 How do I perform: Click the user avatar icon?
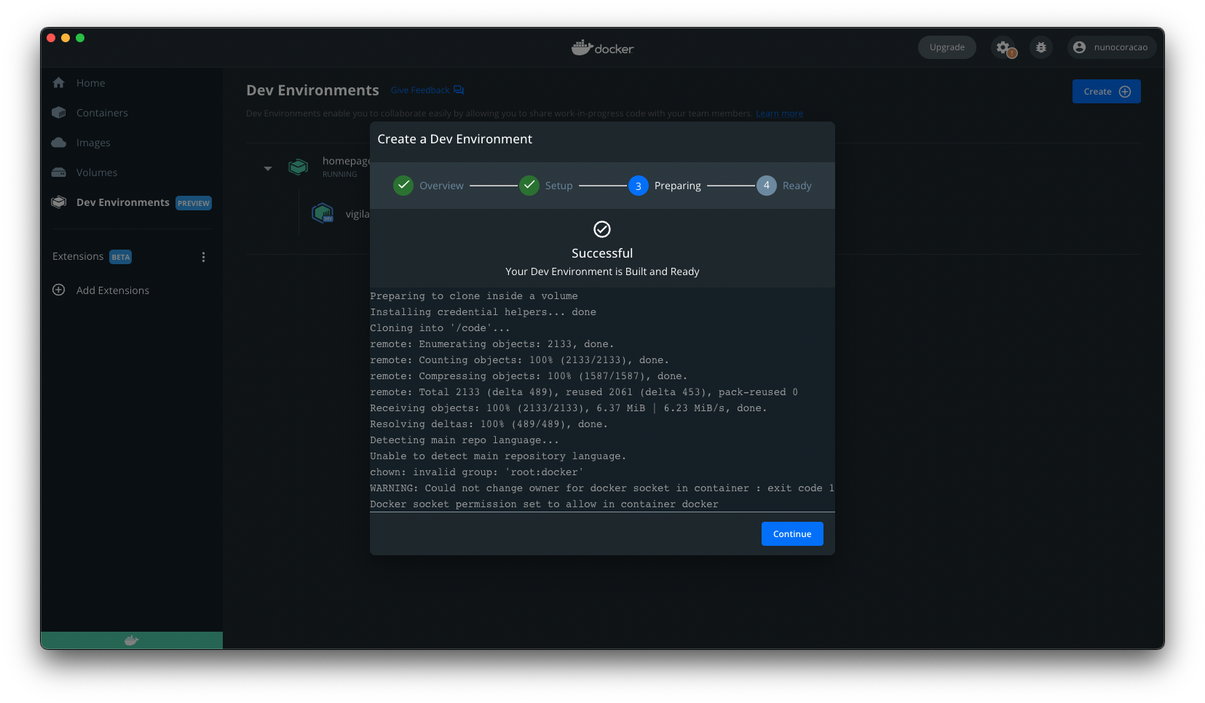click(1079, 47)
